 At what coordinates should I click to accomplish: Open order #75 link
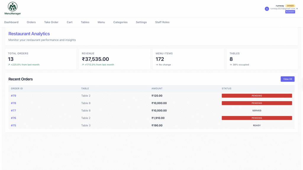(x=14, y=126)
